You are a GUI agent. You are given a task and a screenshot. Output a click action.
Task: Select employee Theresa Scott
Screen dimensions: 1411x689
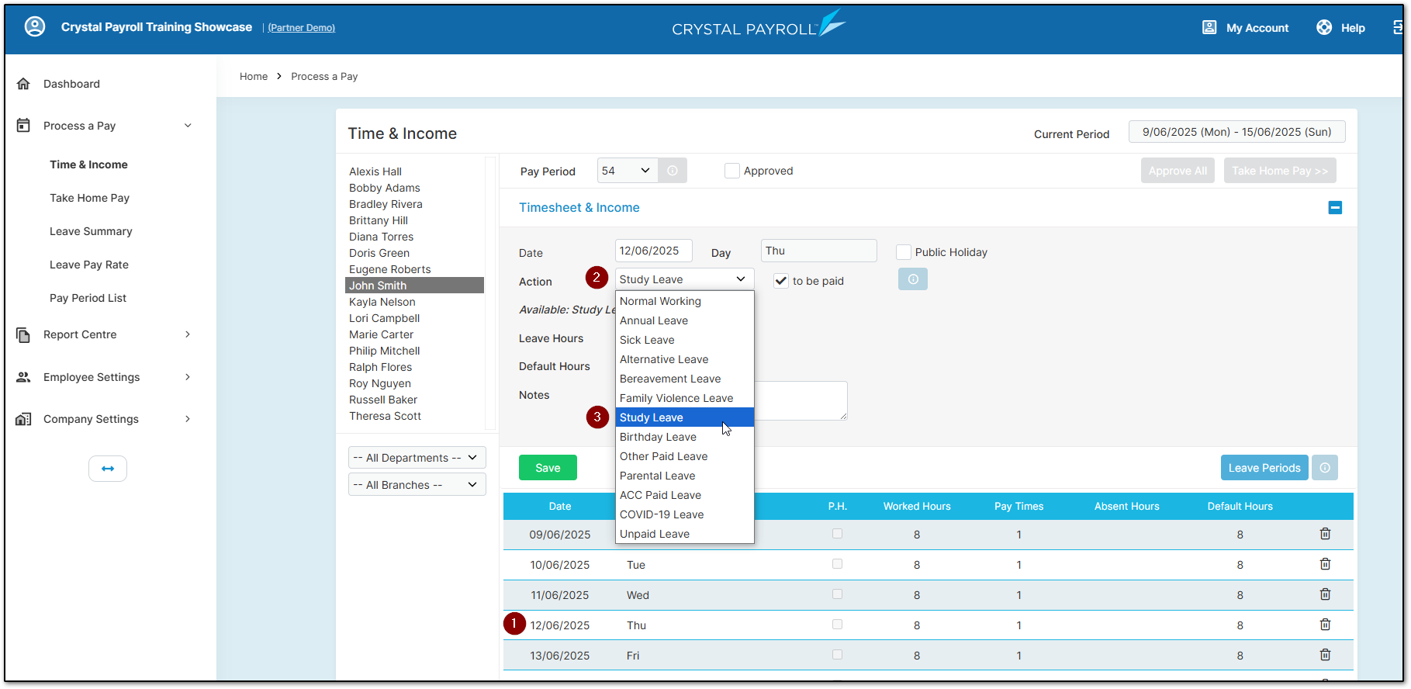[386, 416]
